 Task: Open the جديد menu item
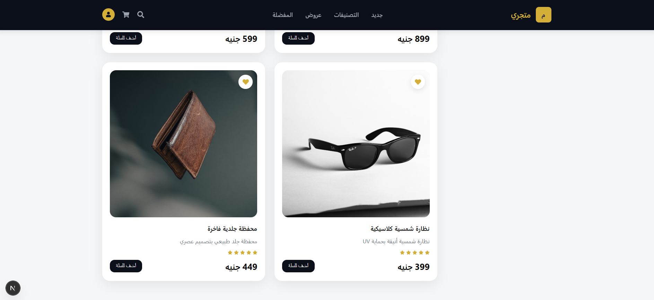(x=377, y=15)
